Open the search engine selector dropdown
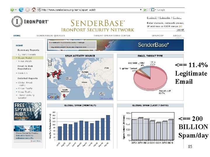Screen dimensions: 210x157 point(153,10)
